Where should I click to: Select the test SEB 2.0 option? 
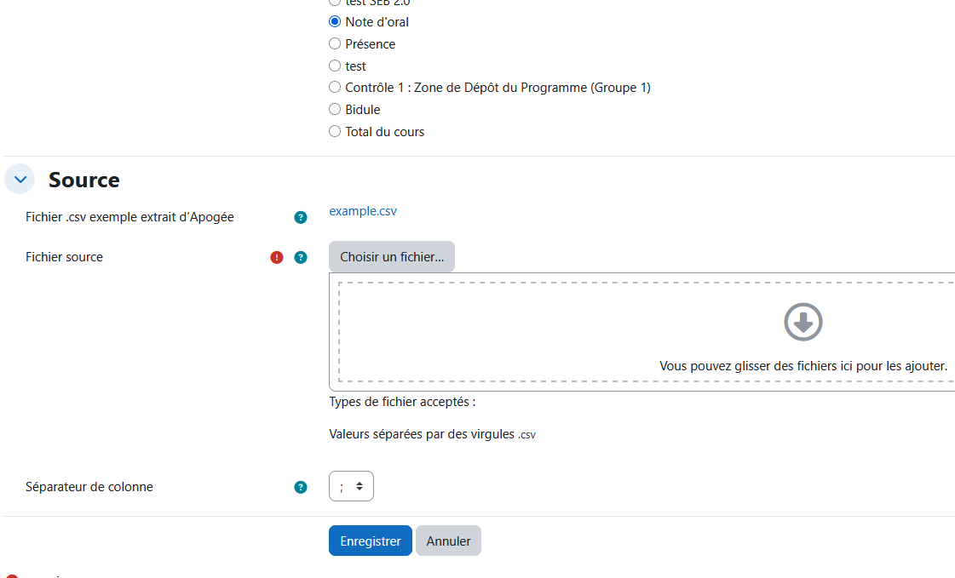point(334,3)
